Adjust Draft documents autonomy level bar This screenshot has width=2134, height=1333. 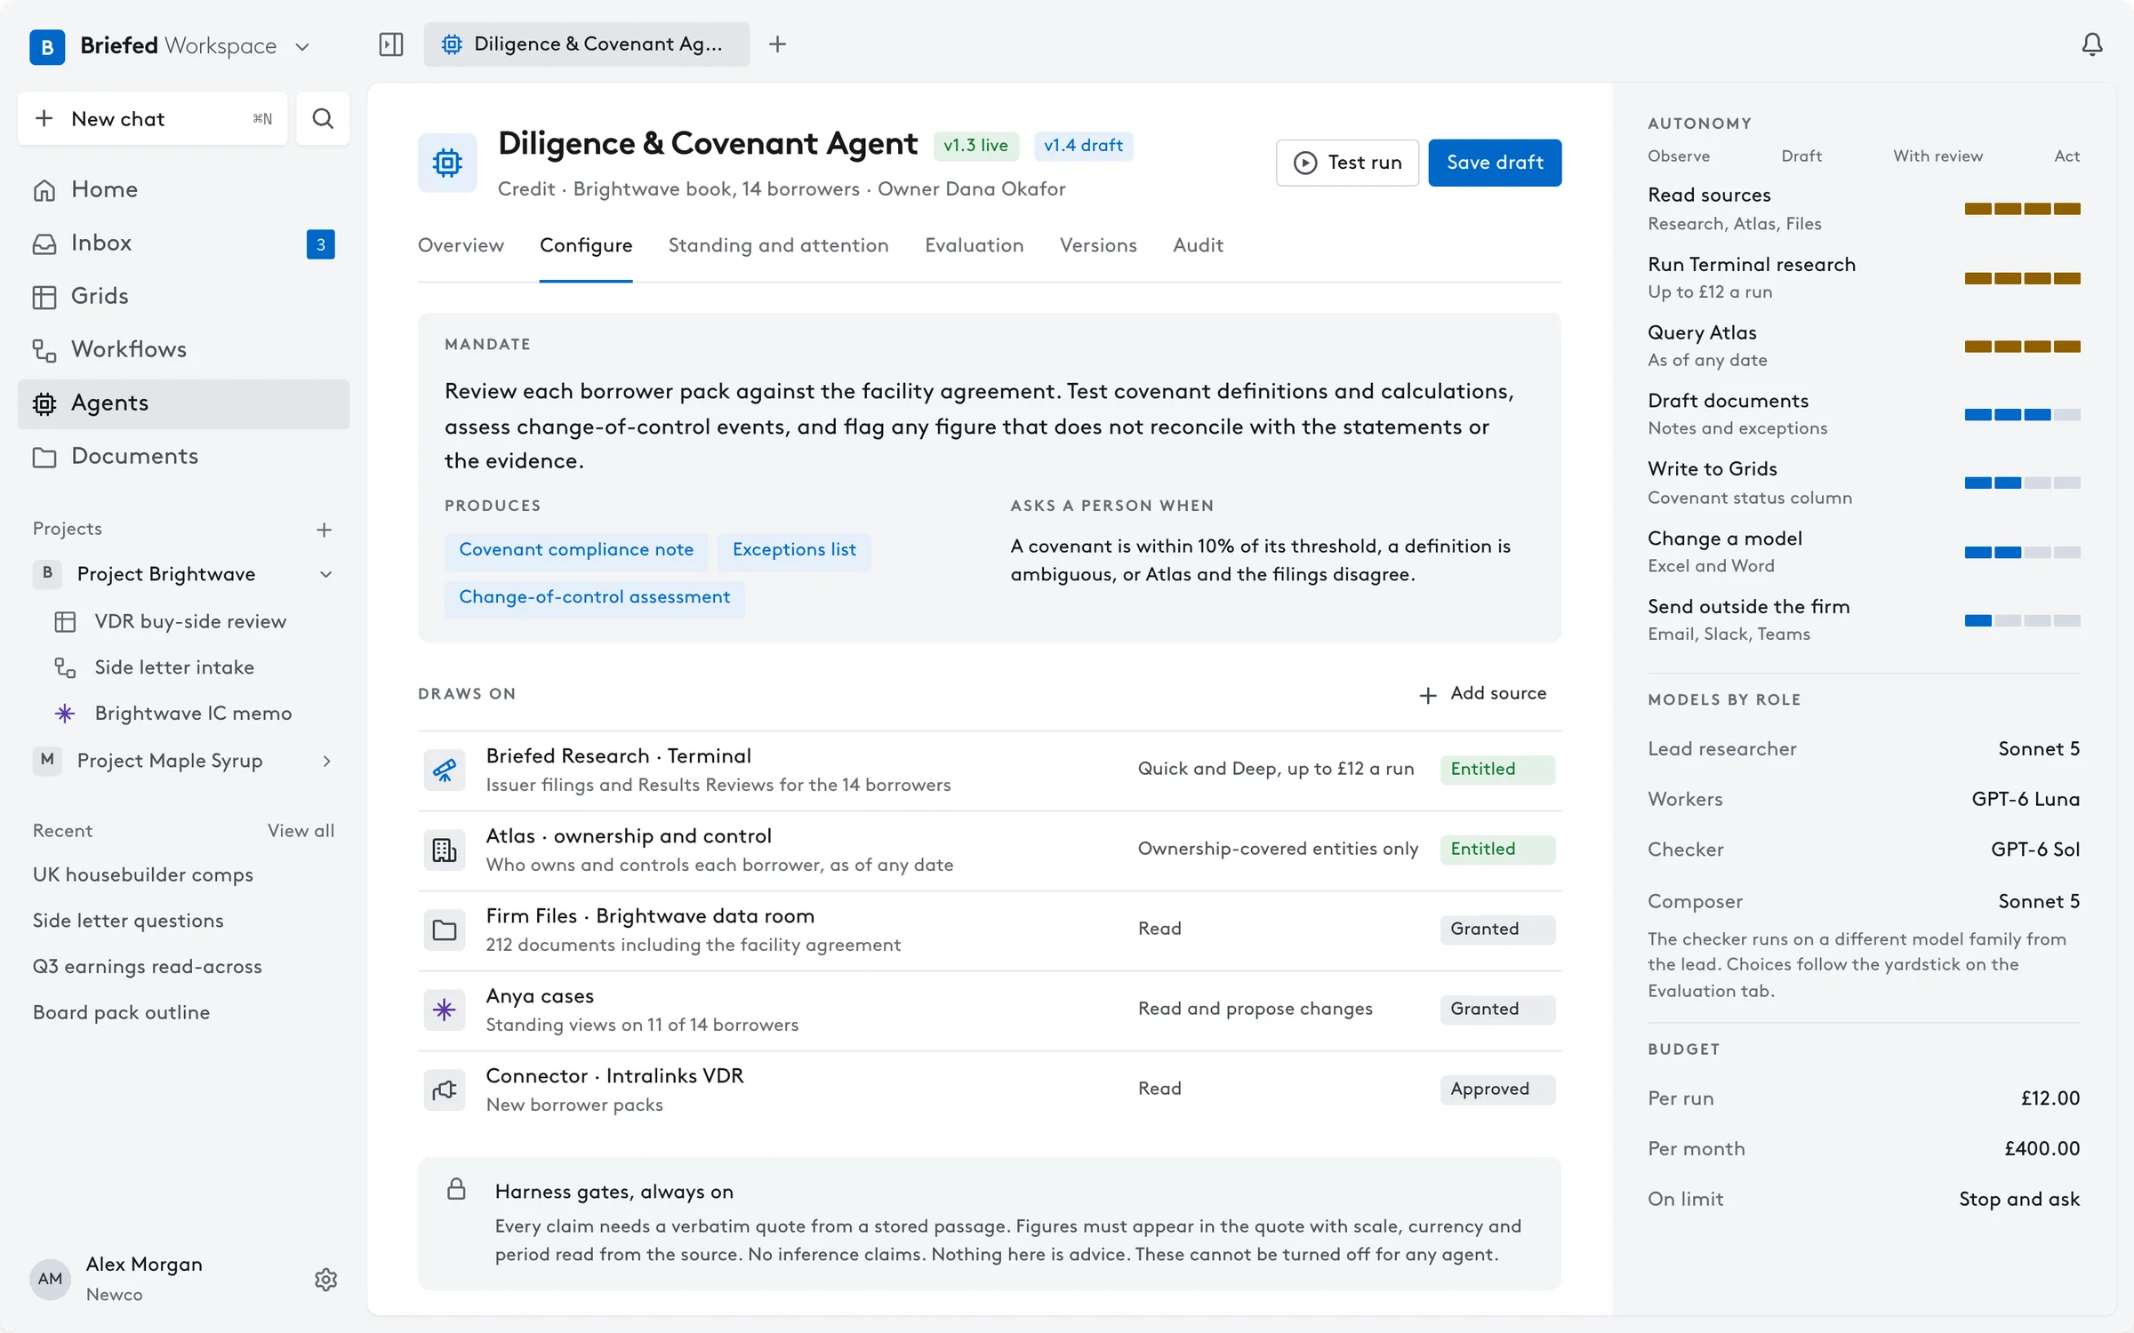pos(2022,414)
